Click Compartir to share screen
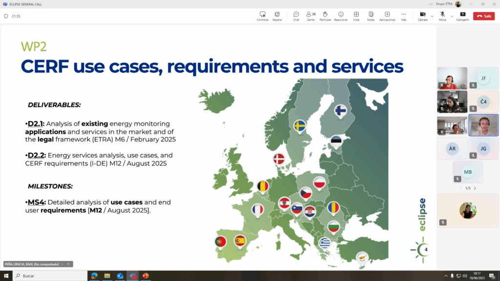The image size is (500, 281). (x=463, y=16)
